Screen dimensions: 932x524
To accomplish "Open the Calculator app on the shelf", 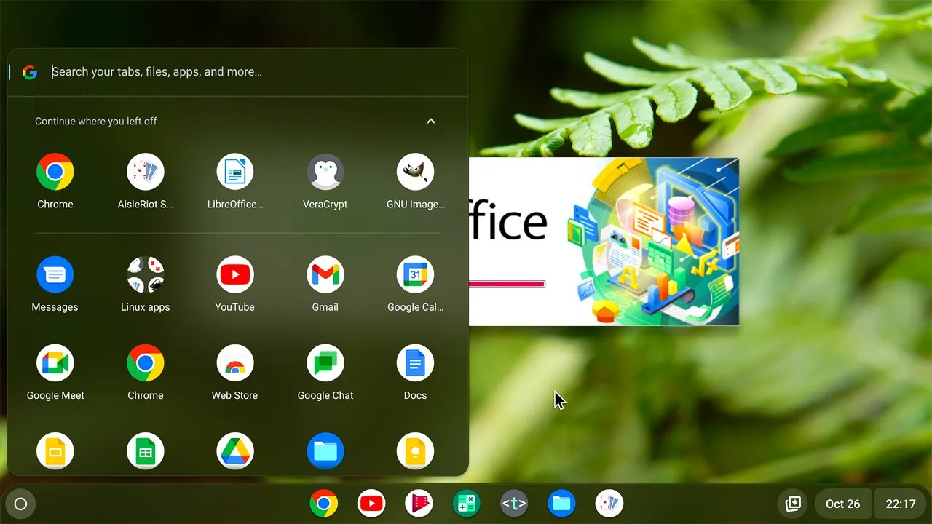I will click(466, 504).
